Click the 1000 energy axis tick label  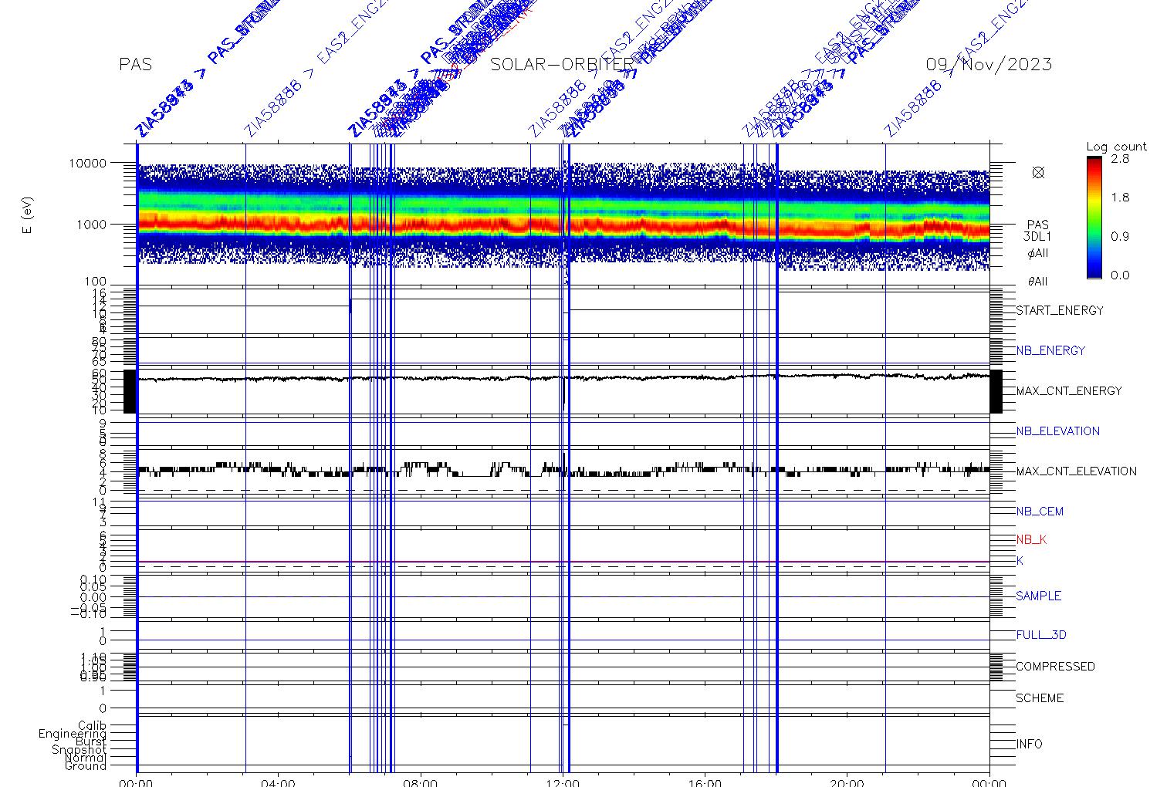[90, 225]
